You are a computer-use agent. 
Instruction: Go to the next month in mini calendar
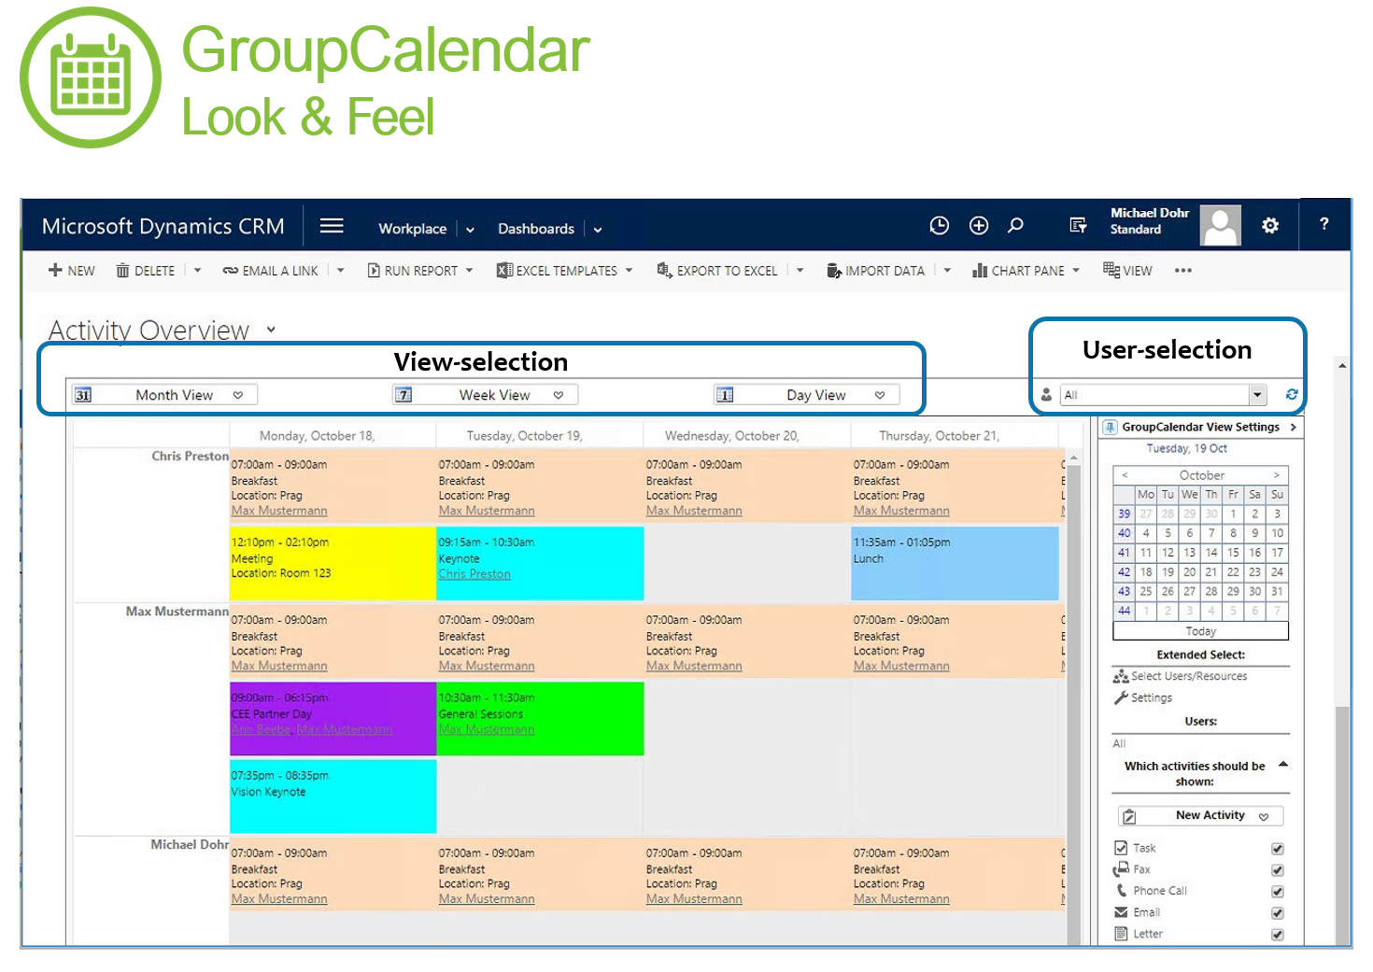point(1277,475)
